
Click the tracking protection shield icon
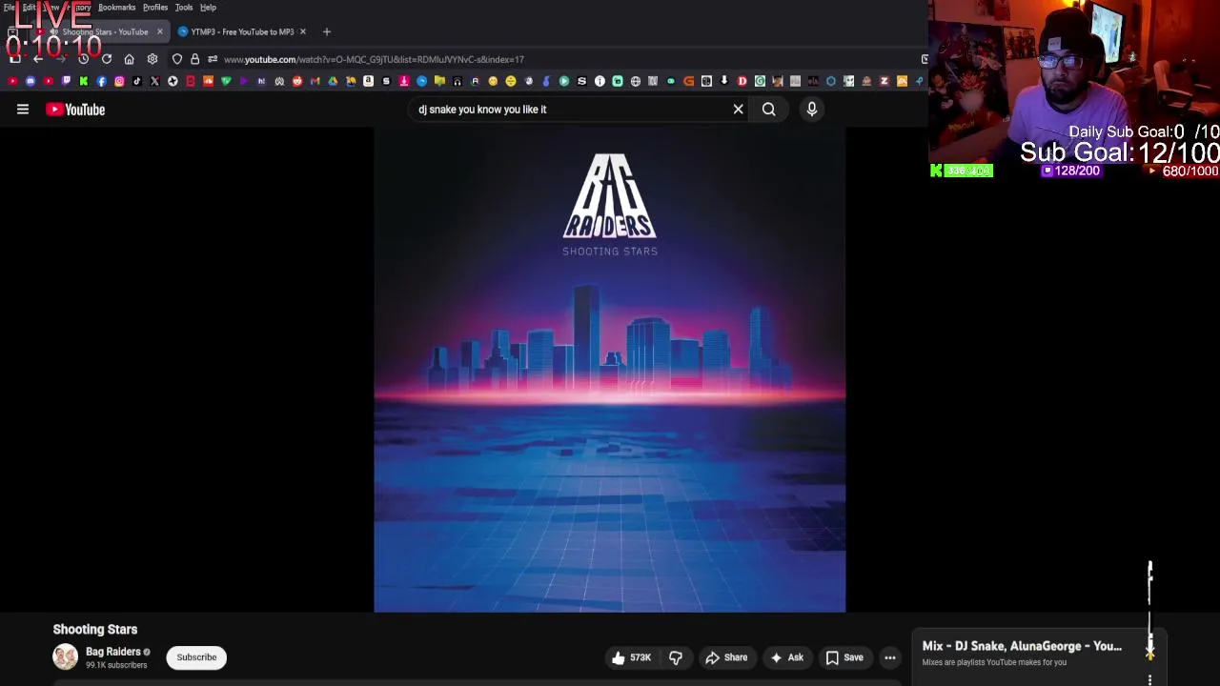point(177,59)
